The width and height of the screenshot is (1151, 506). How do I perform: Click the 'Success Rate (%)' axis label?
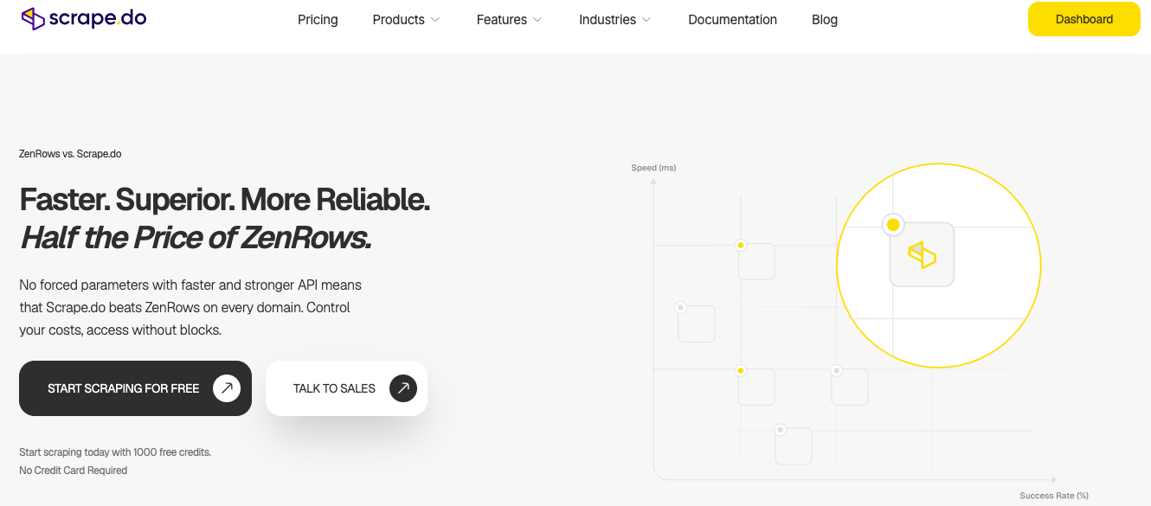[1054, 496]
